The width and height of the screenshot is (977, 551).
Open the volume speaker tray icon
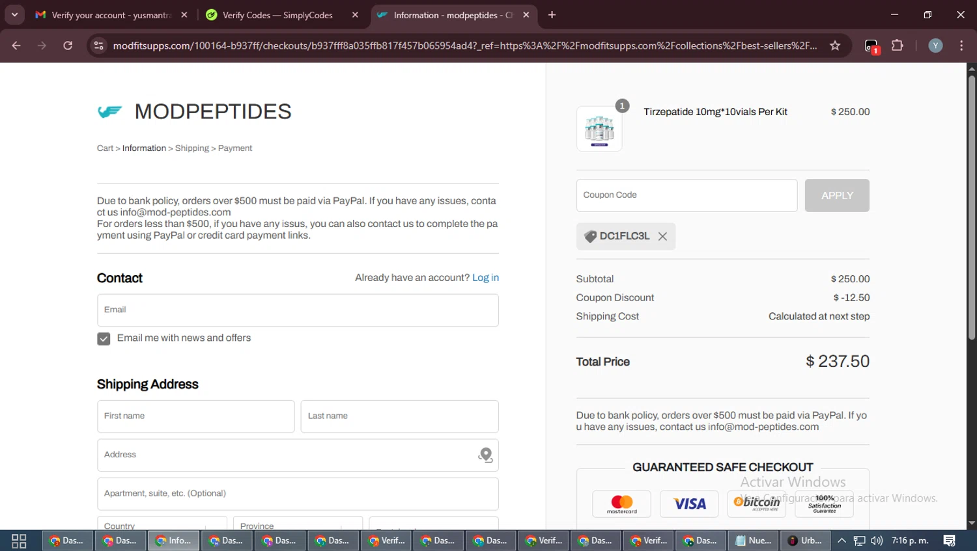(x=877, y=541)
